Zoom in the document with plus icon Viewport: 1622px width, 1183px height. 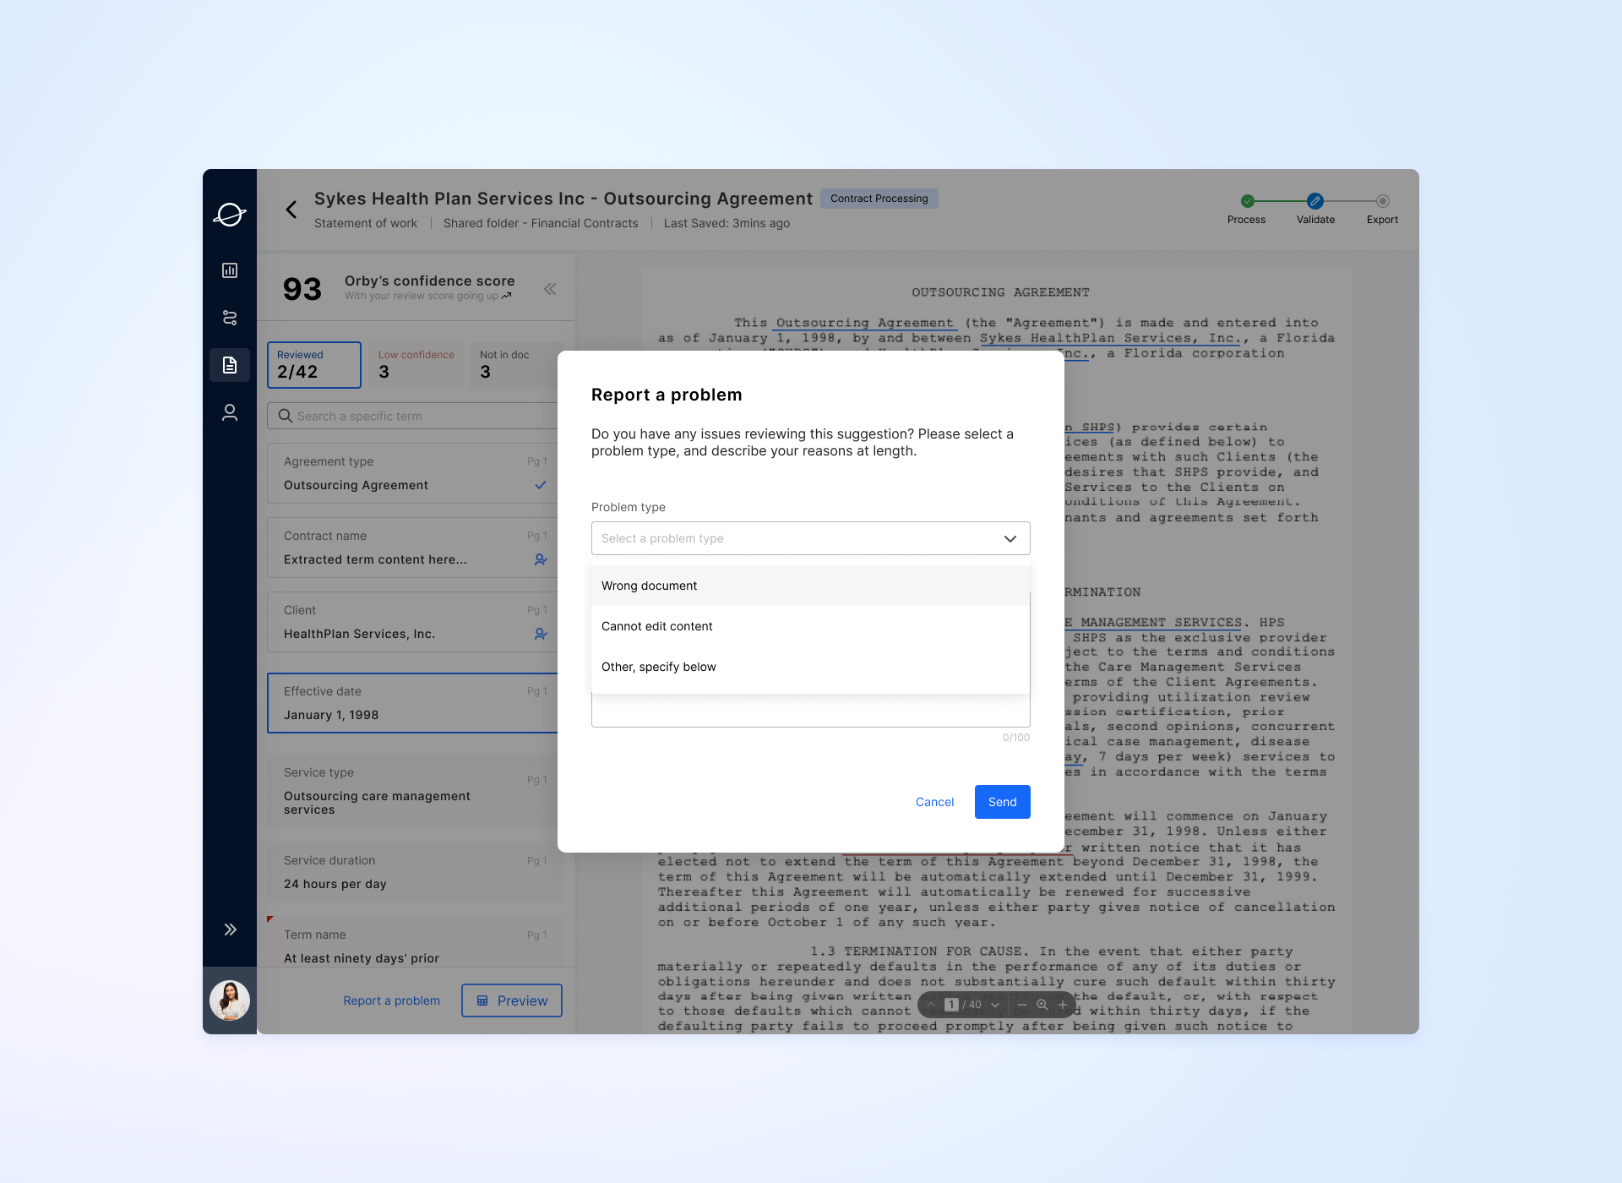[x=1063, y=1005]
